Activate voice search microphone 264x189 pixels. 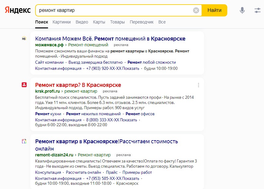[x=242, y=10]
